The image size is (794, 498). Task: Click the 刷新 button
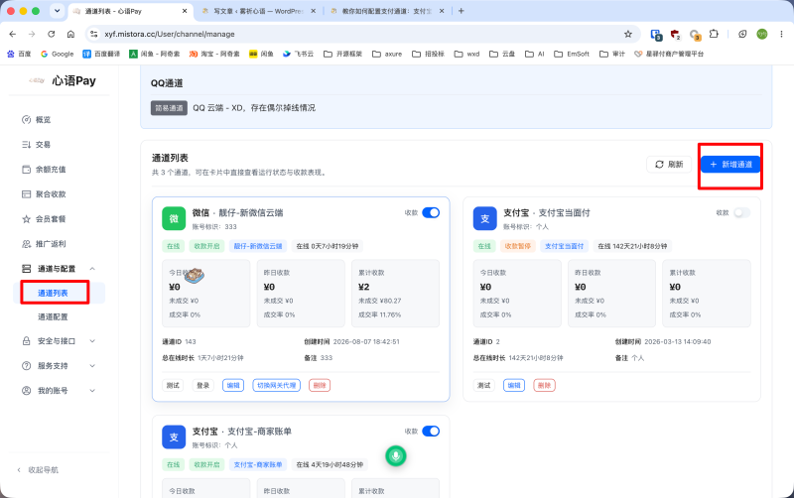(669, 165)
